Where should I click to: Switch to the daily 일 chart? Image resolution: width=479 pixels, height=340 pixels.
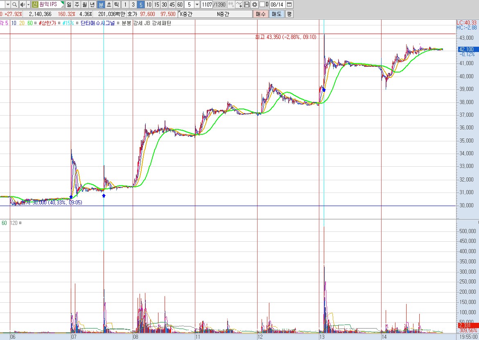click(x=69, y=5)
